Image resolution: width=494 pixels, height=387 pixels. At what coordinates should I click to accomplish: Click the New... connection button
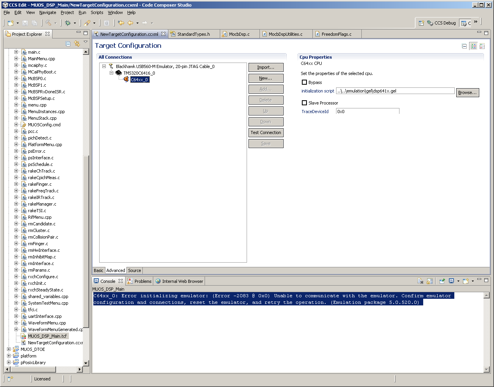[x=266, y=78]
